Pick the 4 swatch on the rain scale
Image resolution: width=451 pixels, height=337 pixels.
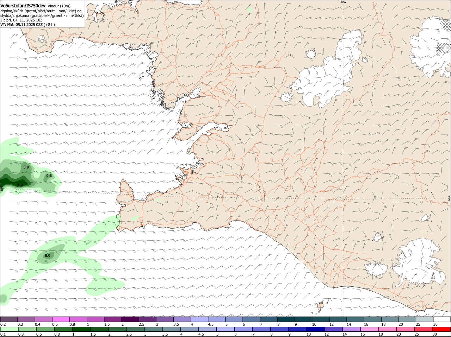tap(189, 329)
